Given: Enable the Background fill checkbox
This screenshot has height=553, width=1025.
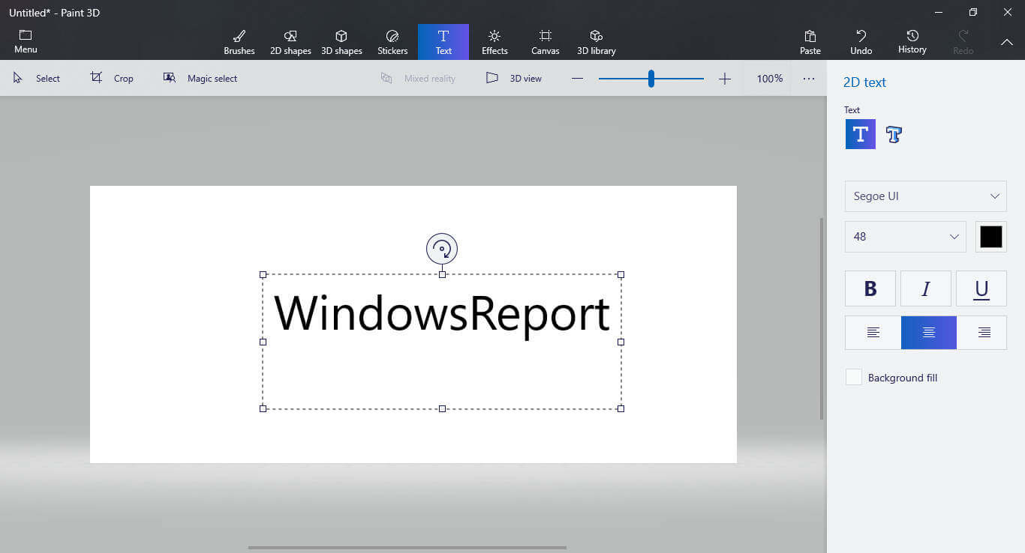Looking at the screenshot, I should (854, 378).
